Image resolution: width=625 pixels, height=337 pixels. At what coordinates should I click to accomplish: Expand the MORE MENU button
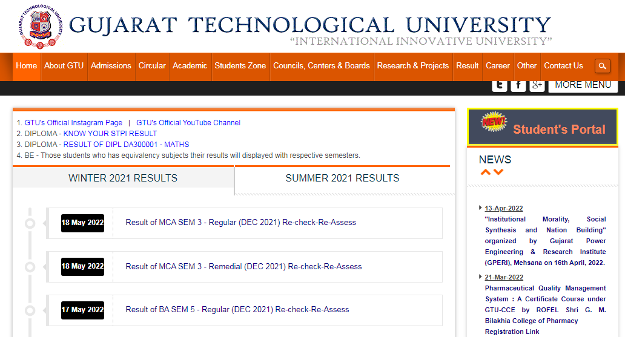coord(583,86)
